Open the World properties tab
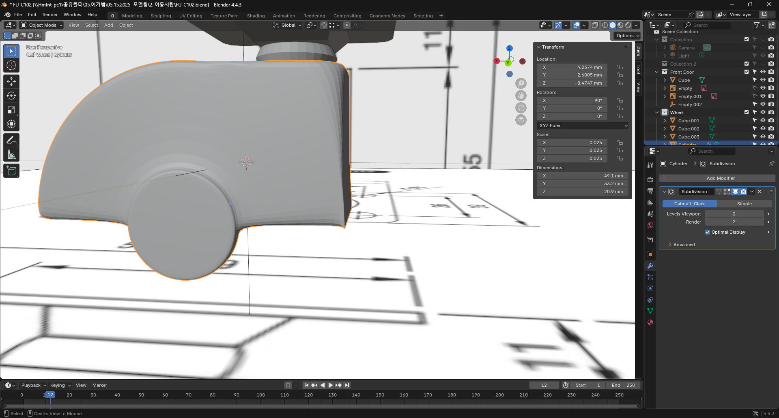Image resolution: width=779 pixels, height=418 pixels. coord(650,225)
